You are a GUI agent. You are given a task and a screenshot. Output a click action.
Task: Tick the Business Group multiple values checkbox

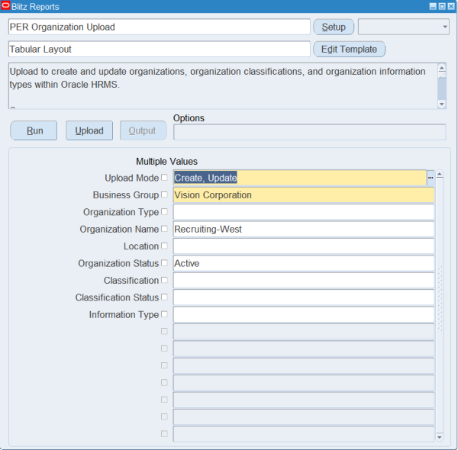[164, 194]
